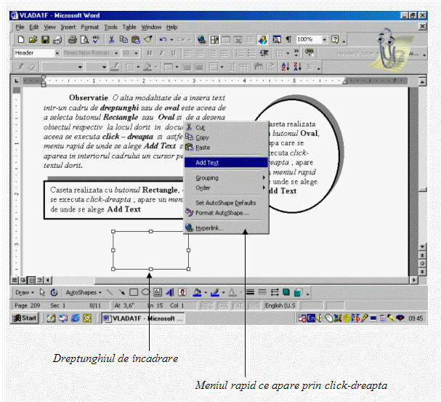This screenshot has width=441, height=402.
Task: Click the Free Rotate icon
Action: click(x=54, y=292)
